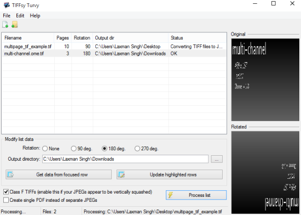Click Update highlighted rows button
This screenshot has width=301, height=215.
pos(170,174)
